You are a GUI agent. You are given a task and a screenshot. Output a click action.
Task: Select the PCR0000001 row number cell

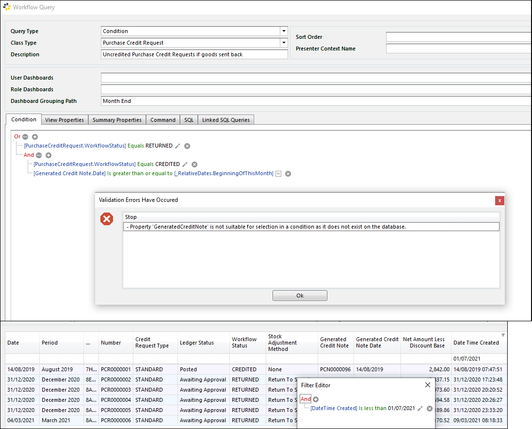pos(116,369)
